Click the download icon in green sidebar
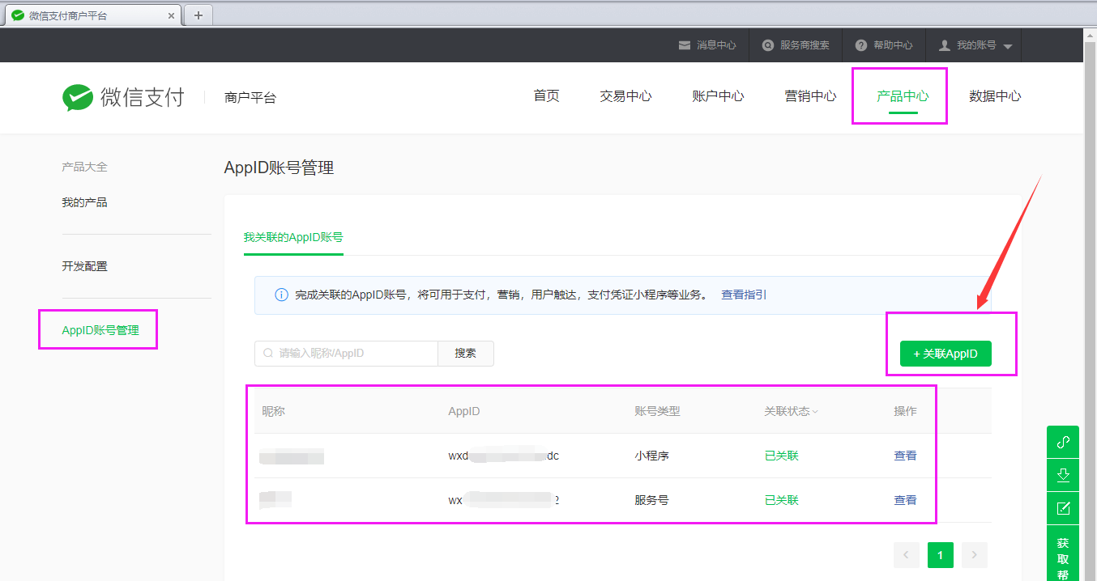1097x581 pixels. 1063,475
